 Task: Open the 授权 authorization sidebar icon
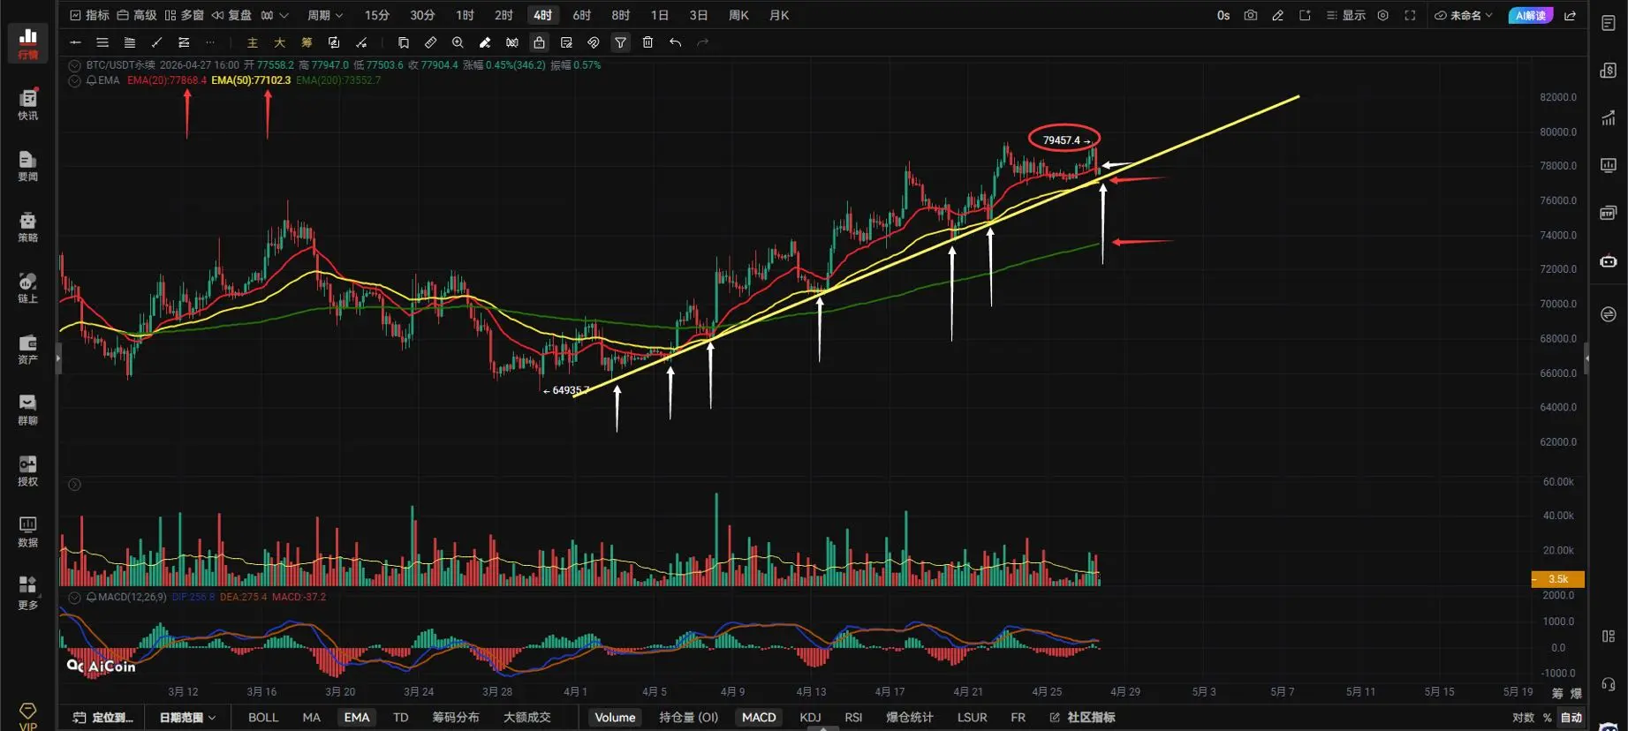pyautogui.click(x=27, y=470)
